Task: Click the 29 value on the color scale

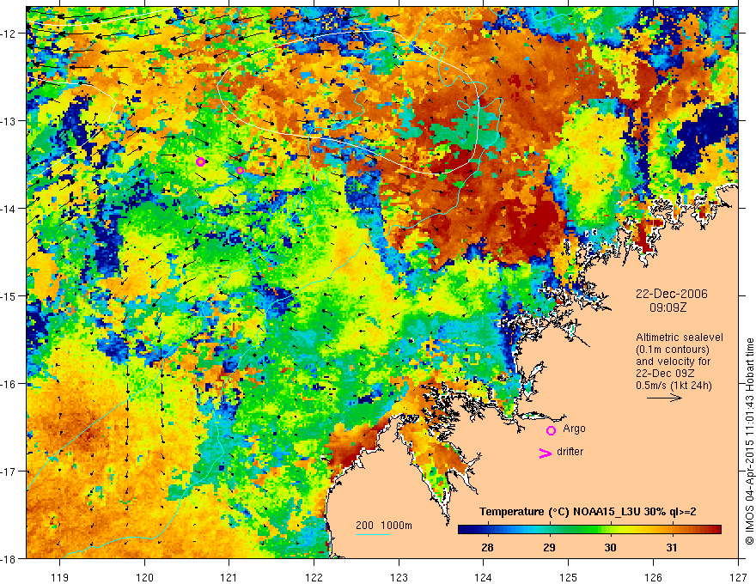Action: coord(549,547)
